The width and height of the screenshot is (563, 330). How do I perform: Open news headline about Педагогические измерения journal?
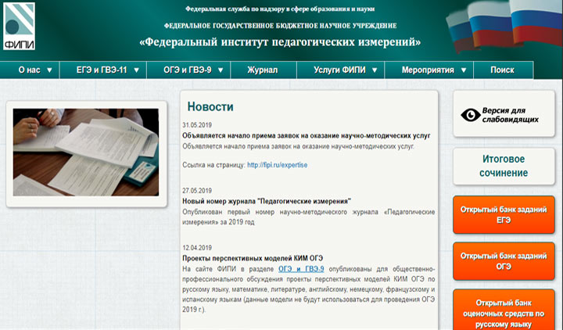pos(267,201)
